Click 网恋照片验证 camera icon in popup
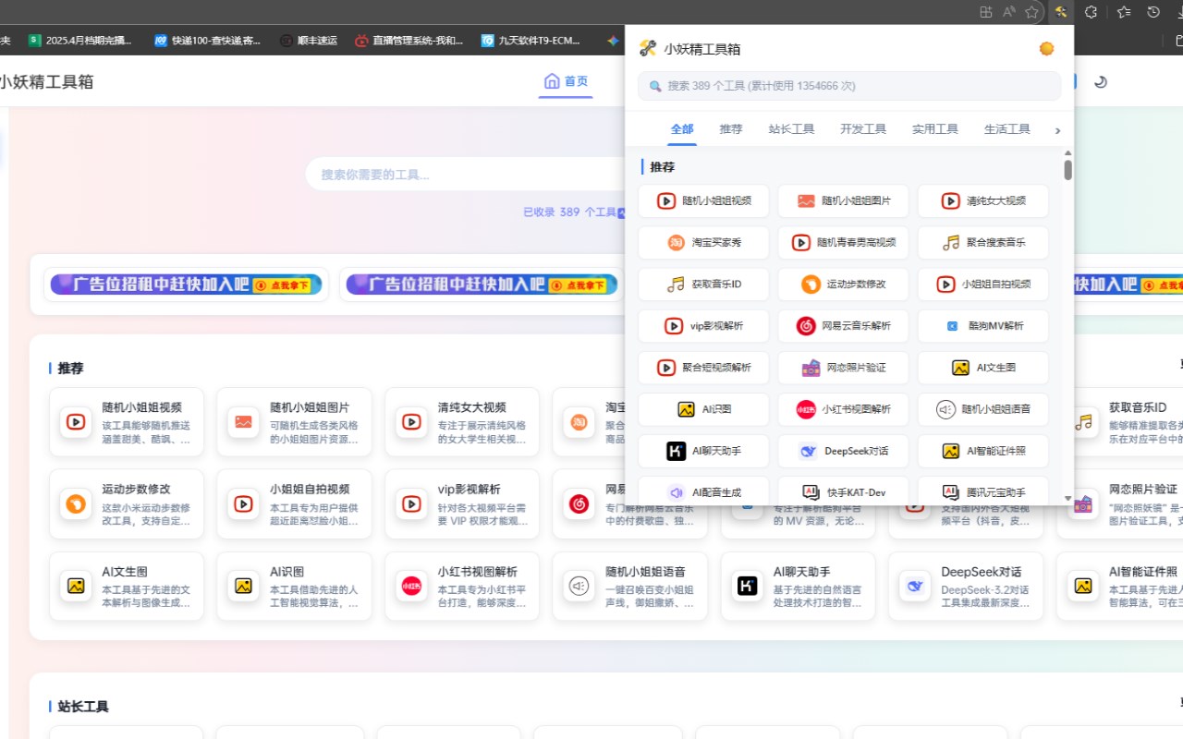Viewport: 1183px width, 739px height. [x=811, y=368]
